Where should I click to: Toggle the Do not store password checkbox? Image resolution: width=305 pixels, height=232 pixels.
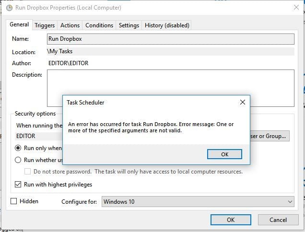click(x=28, y=172)
